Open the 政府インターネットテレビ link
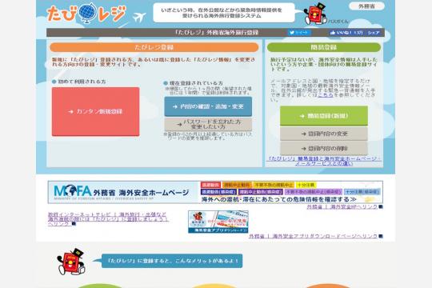 tap(108, 219)
